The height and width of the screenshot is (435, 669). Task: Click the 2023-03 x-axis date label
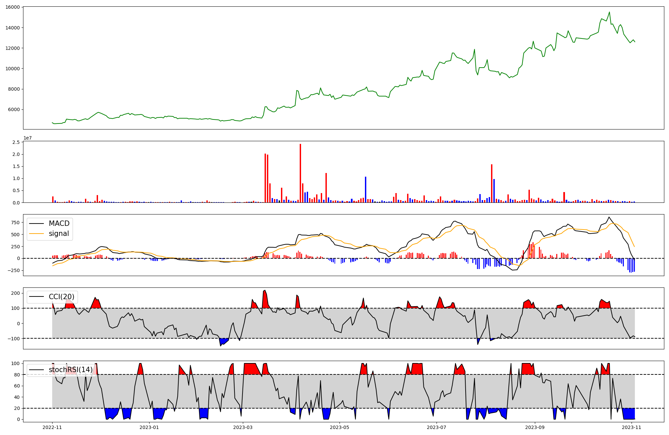point(243,427)
